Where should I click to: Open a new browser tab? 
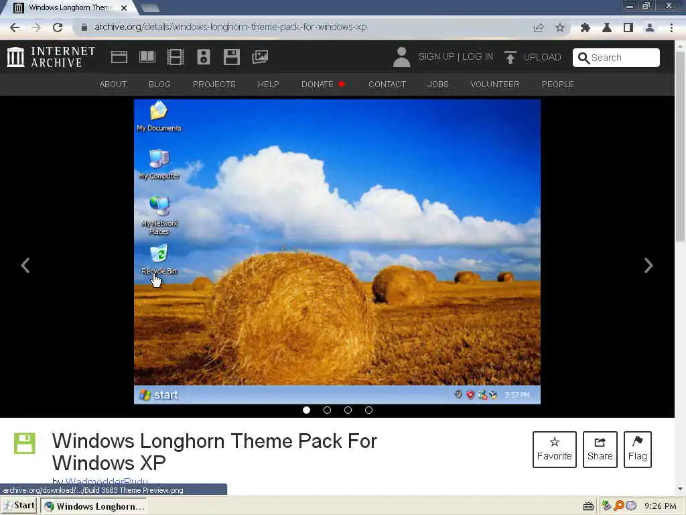[151, 8]
